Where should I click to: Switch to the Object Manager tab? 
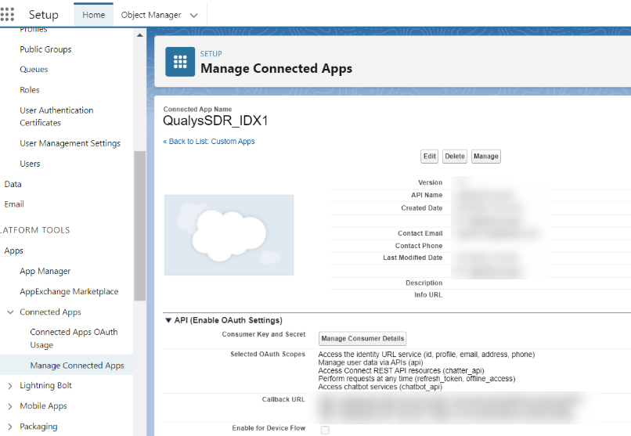tap(151, 15)
